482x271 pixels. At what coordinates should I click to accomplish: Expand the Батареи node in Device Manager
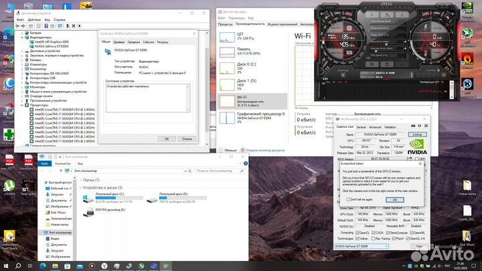[22, 33]
